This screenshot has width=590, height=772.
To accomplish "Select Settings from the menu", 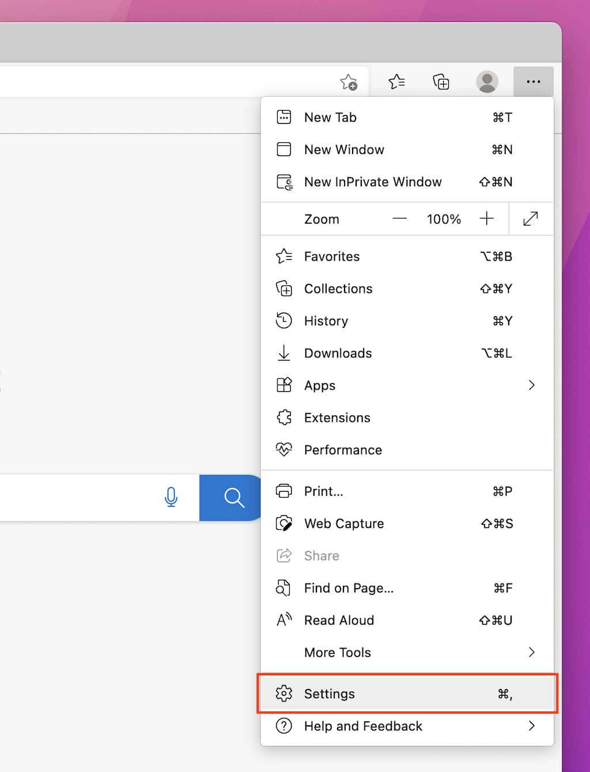I will [x=330, y=694].
